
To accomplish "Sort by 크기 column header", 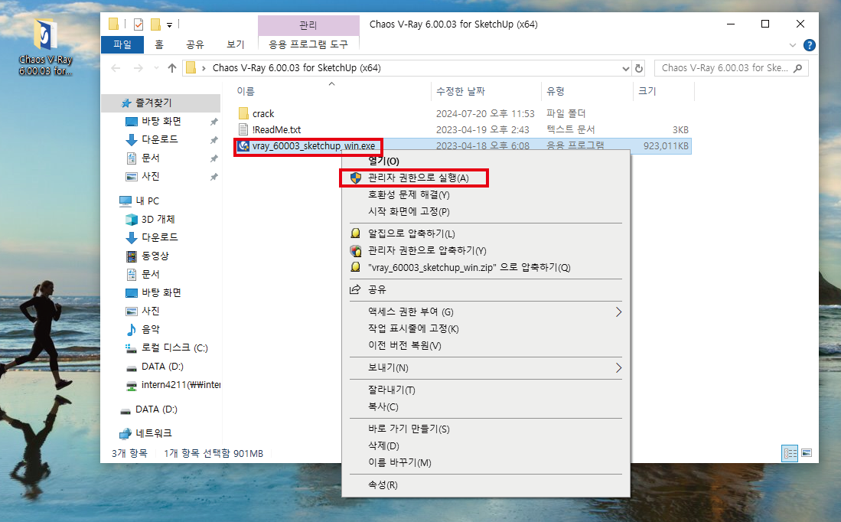I will tap(647, 91).
